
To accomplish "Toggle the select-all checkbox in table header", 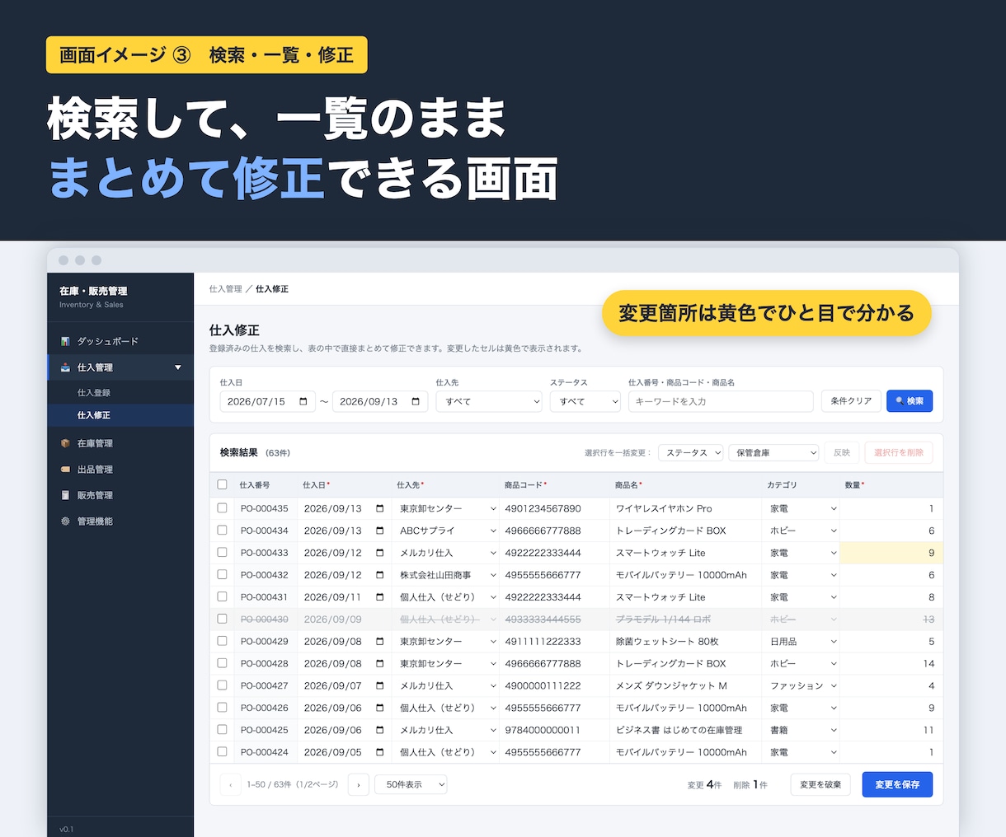I will pyautogui.click(x=222, y=484).
